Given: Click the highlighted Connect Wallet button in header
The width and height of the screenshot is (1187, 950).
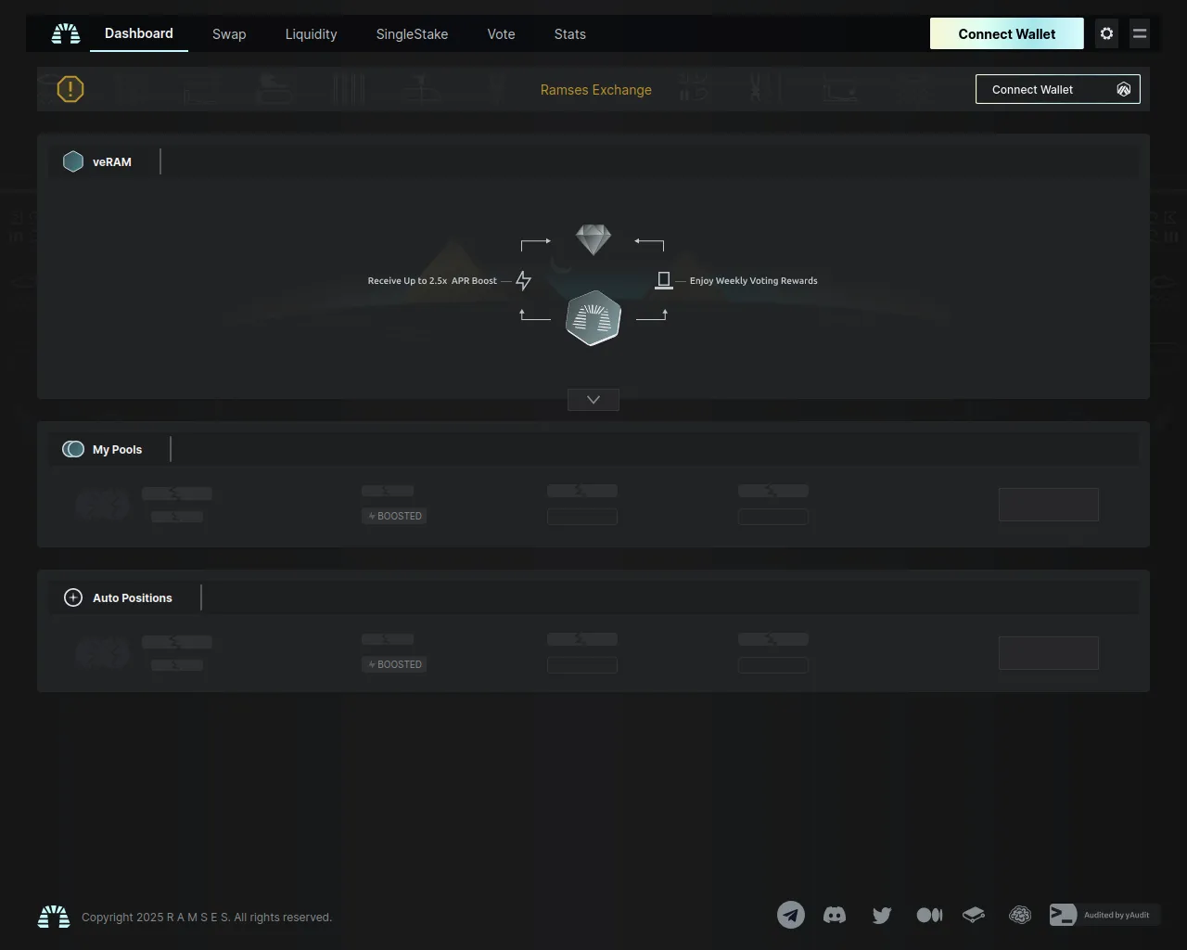Looking at the screenshot, I should [1007, 33].
